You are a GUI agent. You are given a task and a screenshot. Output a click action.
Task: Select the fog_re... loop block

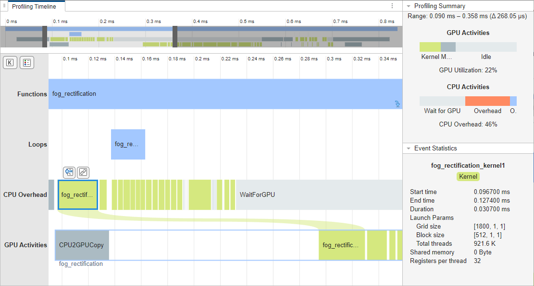tap(128, 144)
